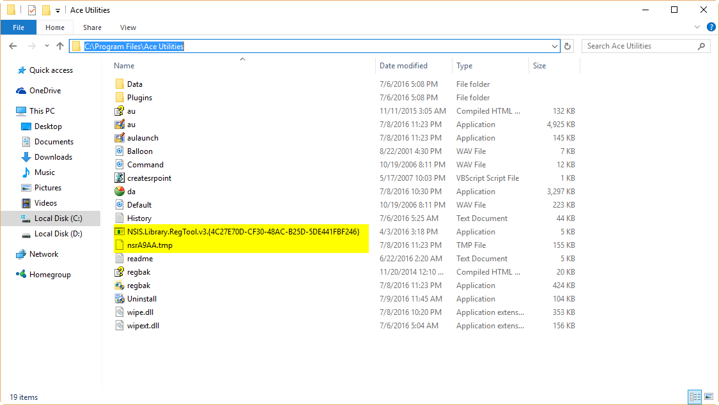The height and width of the screenshot is (405, 719).
Task: Click the Uninstall application icon
Action: click(120, 299)
